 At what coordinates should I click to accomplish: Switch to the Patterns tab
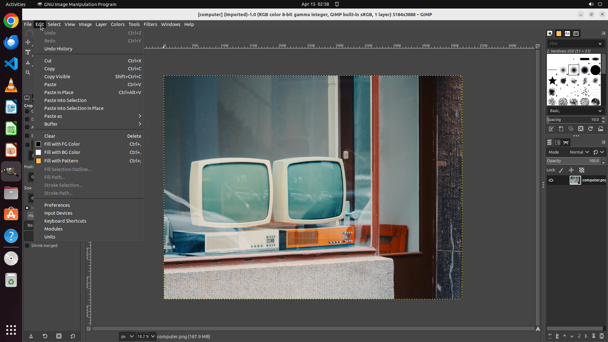pyautogui.click(x=559, y=33)
